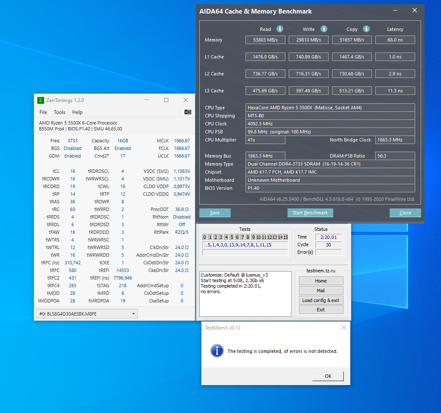
Task: Click the CPU Type field HexaCore AMD Ryzen
Action: [x=330, y=108]
